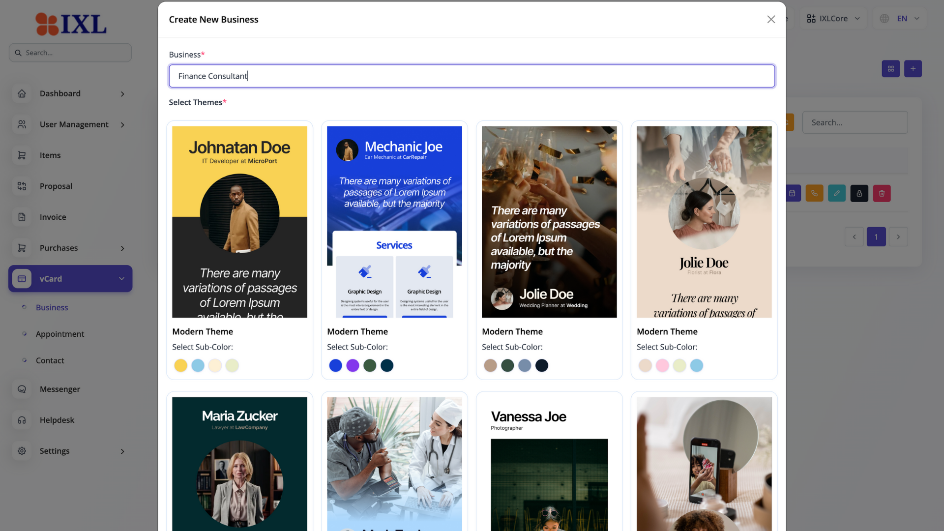The width and height of the screenshot is (944, 531).
Task: Click the User Management people icon
Action: [22, 124]
